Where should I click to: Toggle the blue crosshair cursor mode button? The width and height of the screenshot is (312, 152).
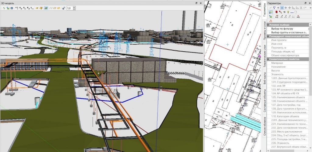282,7
